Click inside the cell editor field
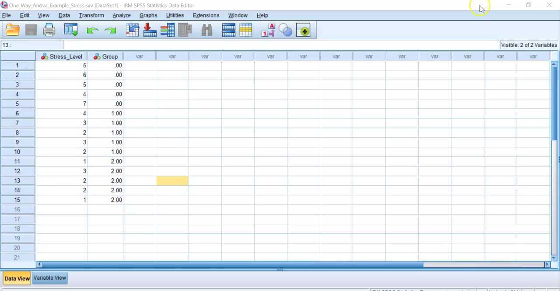Screen dimensions: 560x291 click(x=175, y=45)
